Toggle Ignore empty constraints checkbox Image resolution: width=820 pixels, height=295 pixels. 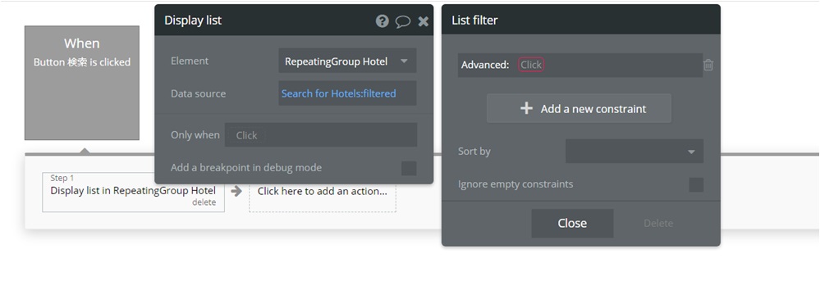pos(696,185)
